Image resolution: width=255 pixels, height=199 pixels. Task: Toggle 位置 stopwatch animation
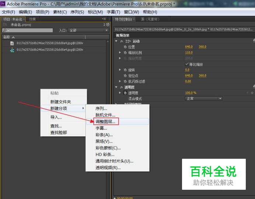click(x=125, y=47)
